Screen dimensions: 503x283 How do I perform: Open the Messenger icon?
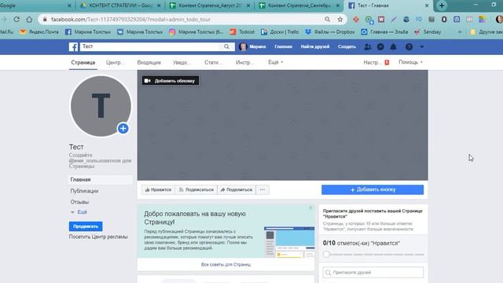tap(380, 47)
